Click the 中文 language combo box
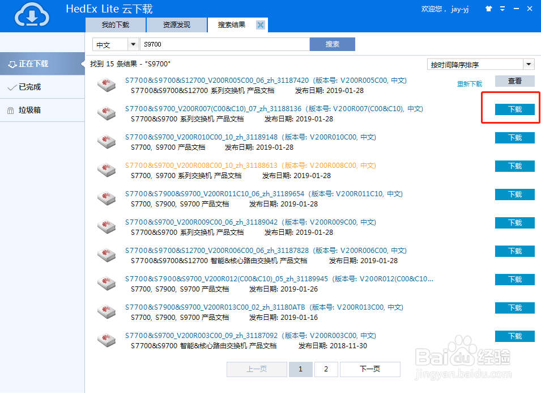Image resolution: width=541 pixels, height=393 pixels. pyautogui.click(x=116, y=44)
